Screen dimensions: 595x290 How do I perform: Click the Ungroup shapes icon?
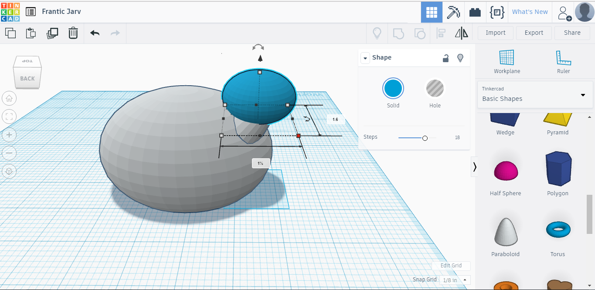coord(419,33)
